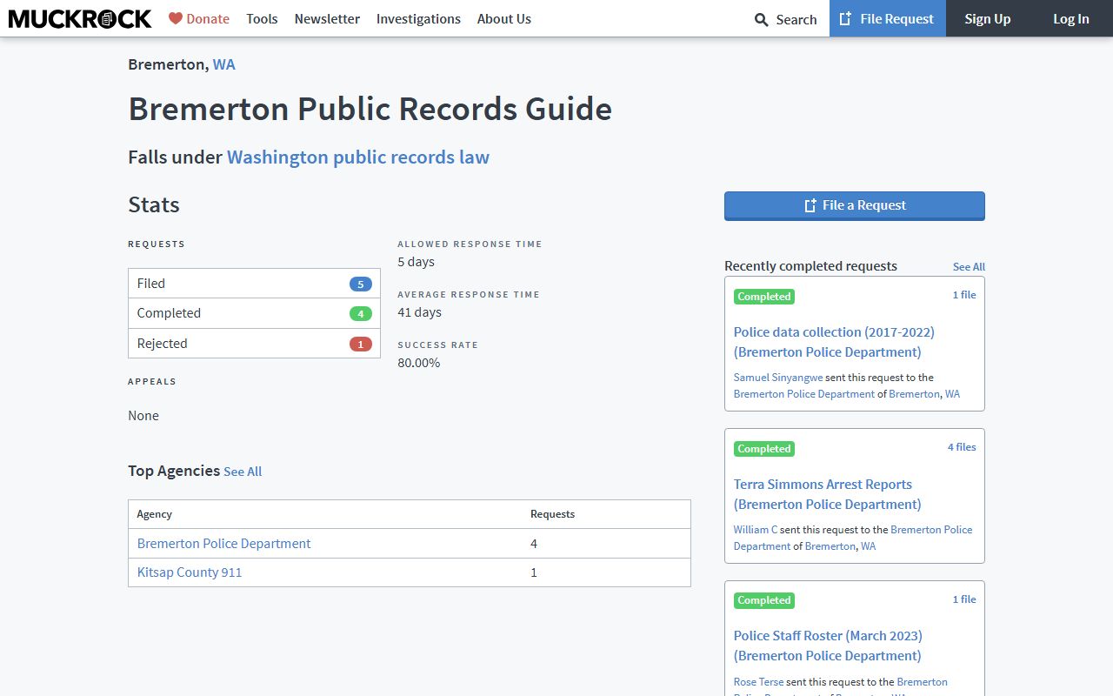This screenshot has height=696, width=1113.
Task: Open the Bremerton Police Department agency row link
Action: (223, 544)
